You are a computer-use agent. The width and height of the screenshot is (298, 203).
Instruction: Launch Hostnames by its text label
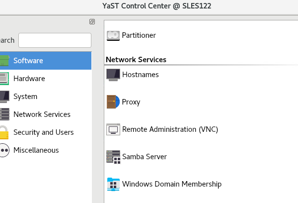pos(141,75)
